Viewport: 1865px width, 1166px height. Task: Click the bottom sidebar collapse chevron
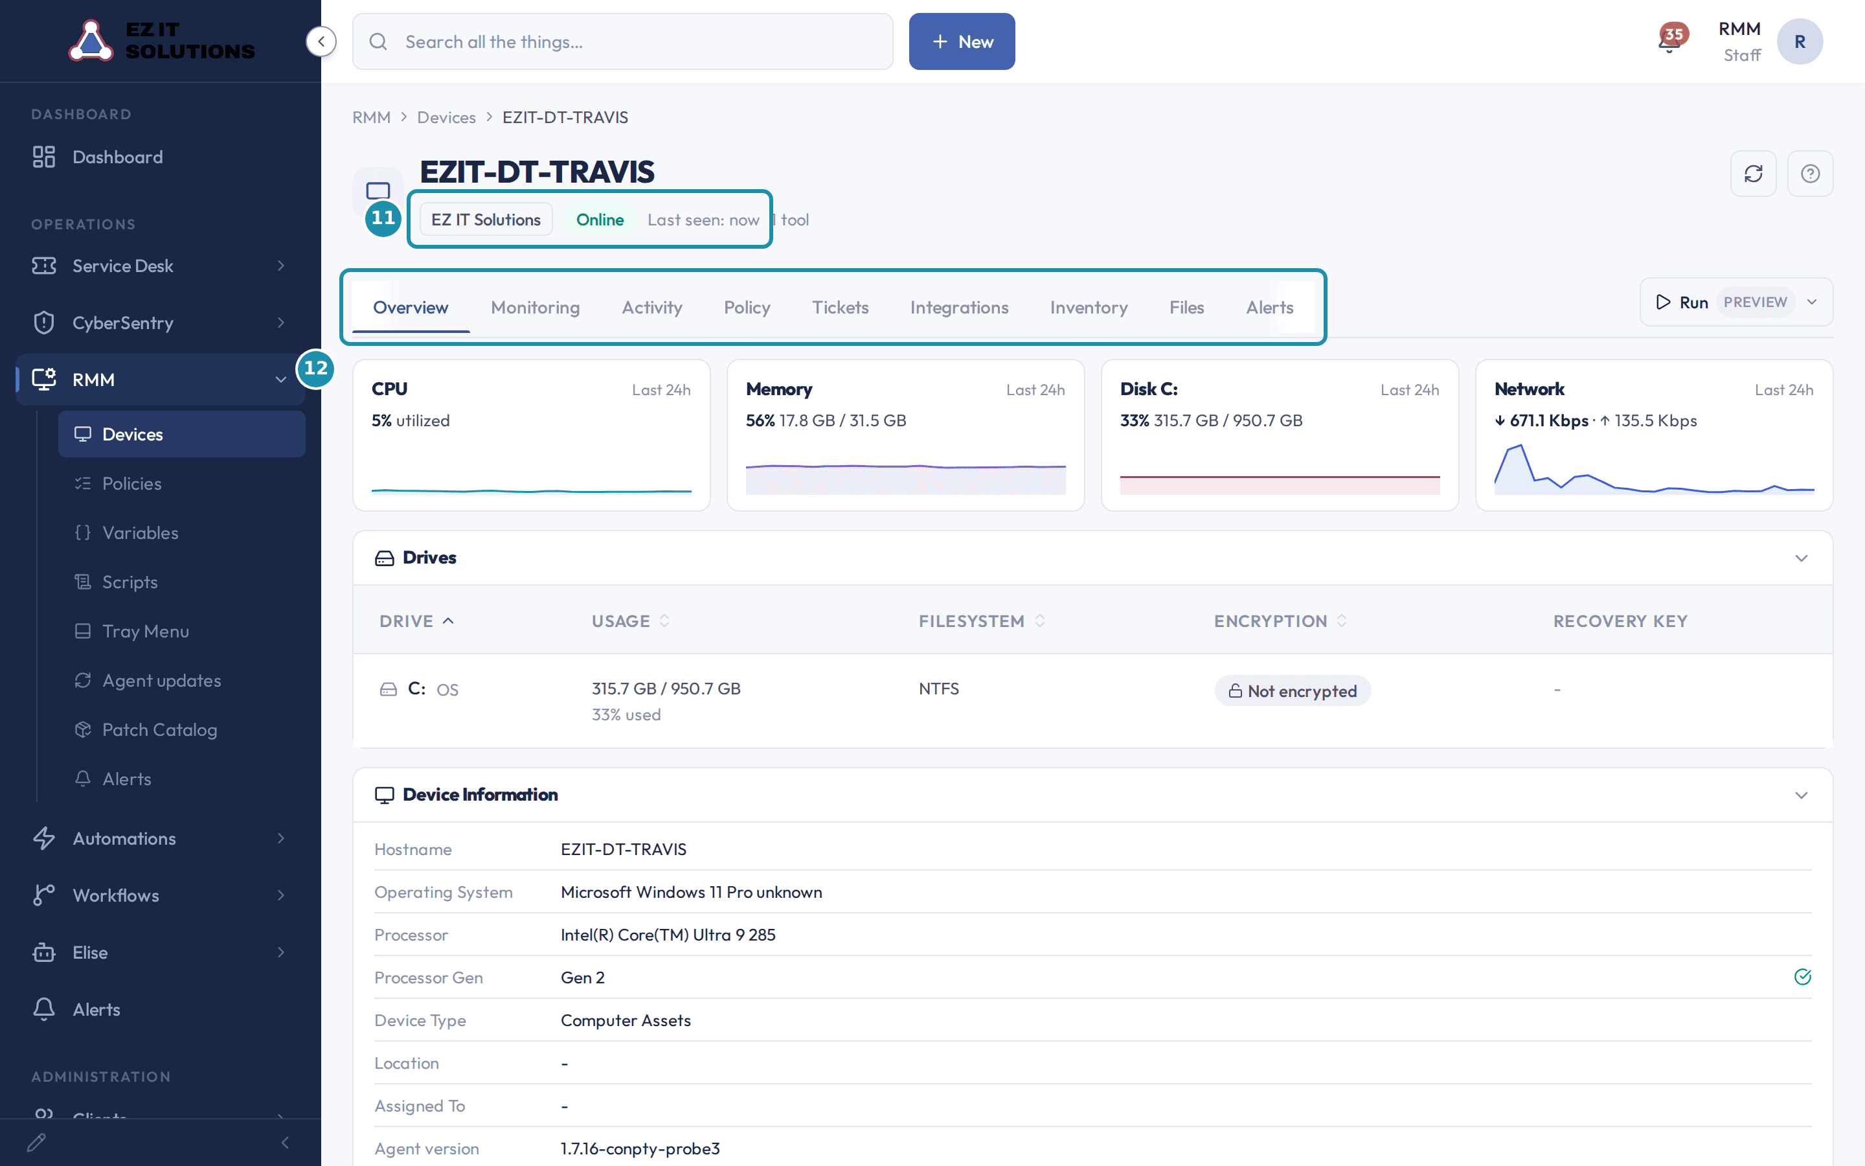pyautogui.click(x=285, y=1142)
